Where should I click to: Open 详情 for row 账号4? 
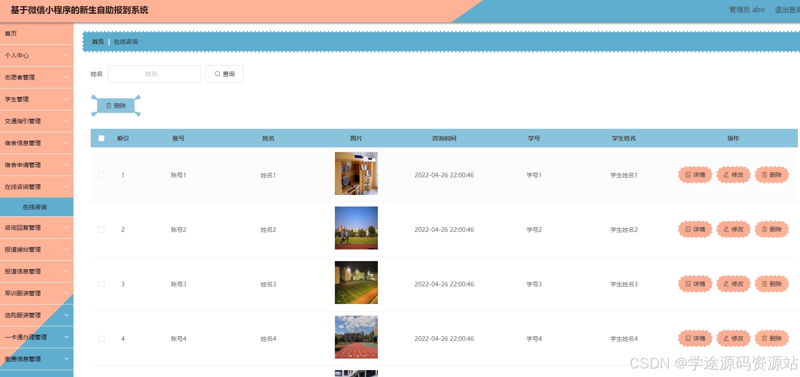tap(695, 338)
